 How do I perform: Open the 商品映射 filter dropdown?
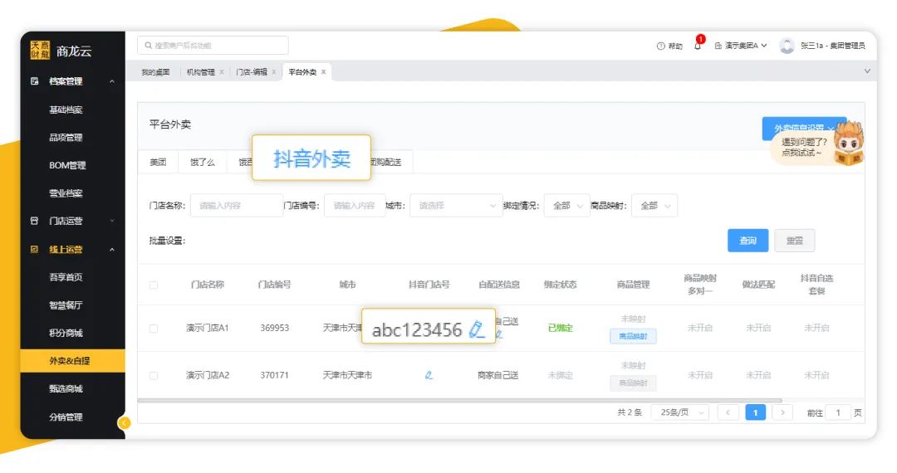[x=654, y=206]
